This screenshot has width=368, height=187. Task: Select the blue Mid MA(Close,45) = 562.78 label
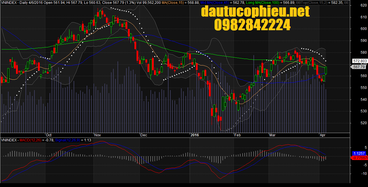coord(223,2)
